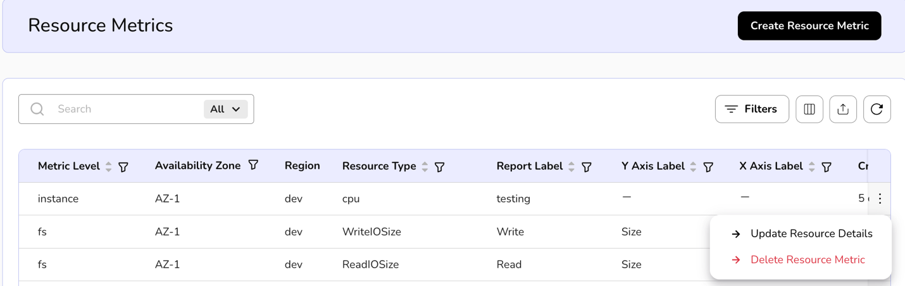The height and width of the screenshot is (286, 905).
Task: Choose Delete Resource Metric from menu
Action: tap(807, 259)
